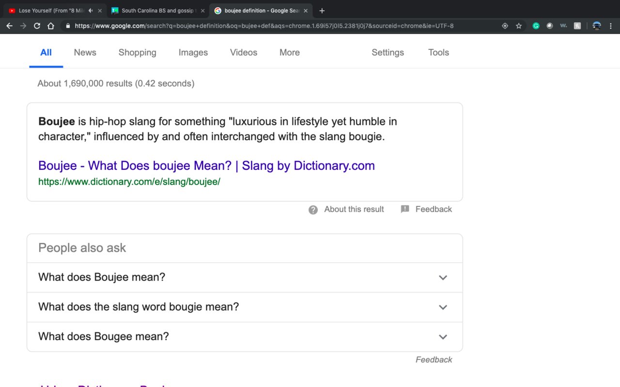Select the All results tab

point(46,52)
